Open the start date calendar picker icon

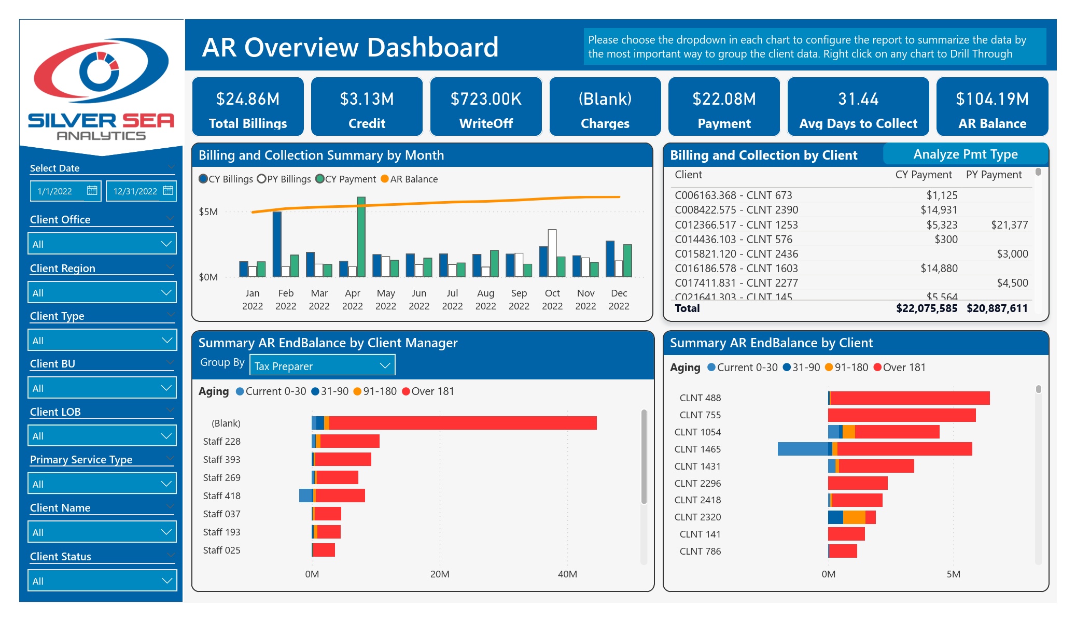click(x=92, y=191)
